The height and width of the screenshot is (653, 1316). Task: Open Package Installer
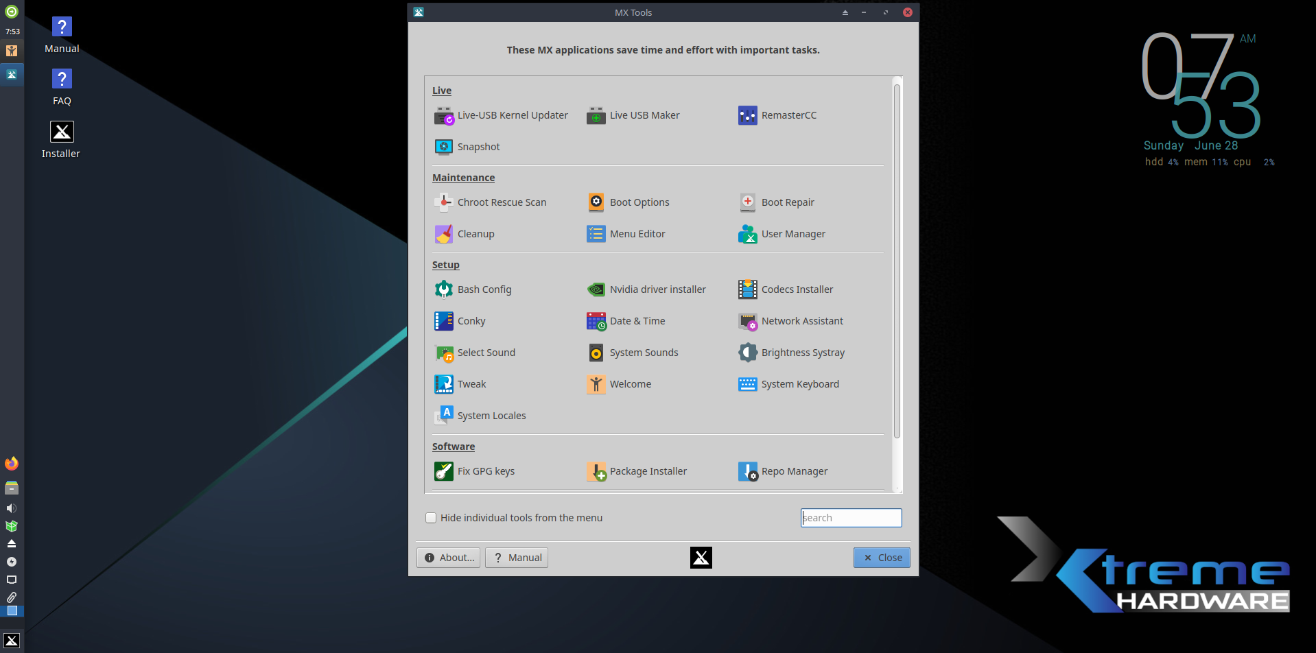click(637, 472)
